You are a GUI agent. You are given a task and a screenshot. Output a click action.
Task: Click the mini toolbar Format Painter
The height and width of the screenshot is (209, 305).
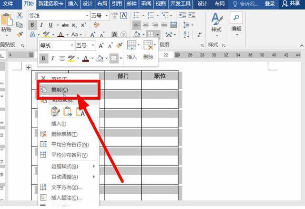(x=119, y=46)
